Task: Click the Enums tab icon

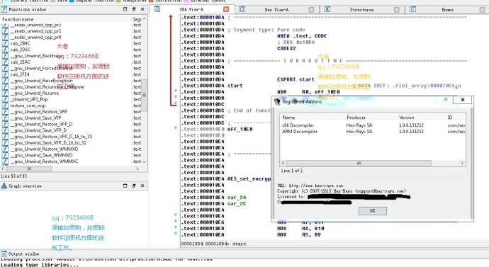Action: [x=412, y=9]
